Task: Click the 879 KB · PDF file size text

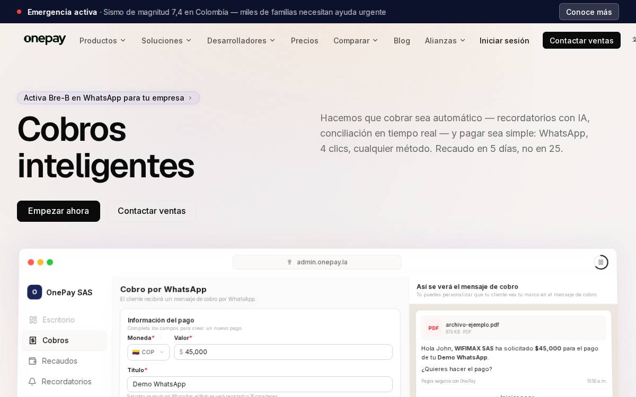Action: coord(458,332)
